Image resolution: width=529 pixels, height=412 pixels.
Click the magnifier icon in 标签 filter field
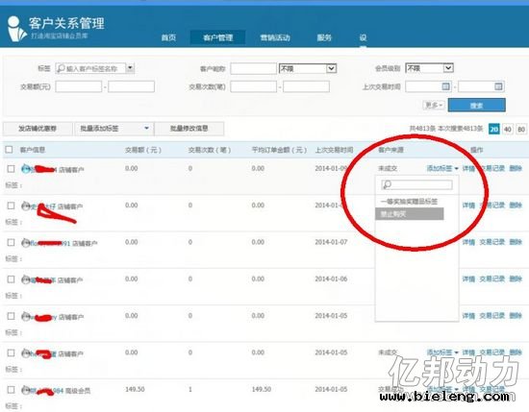point(61,68)
